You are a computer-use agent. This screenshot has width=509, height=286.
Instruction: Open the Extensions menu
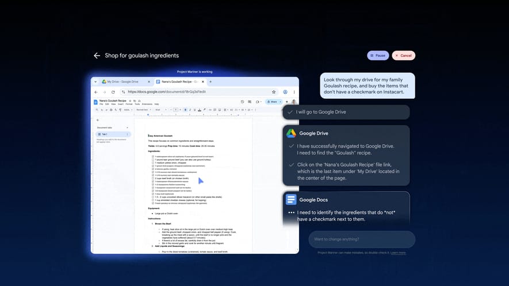point(147,104)
